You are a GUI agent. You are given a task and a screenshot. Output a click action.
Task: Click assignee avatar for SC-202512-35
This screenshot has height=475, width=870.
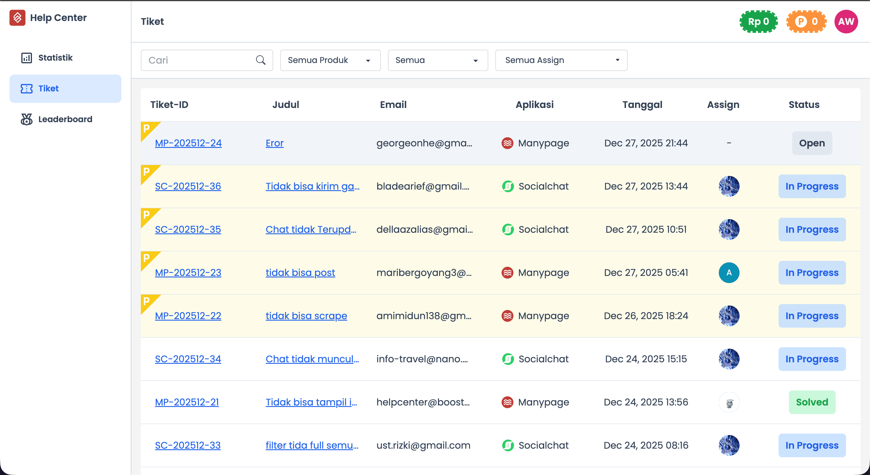[729, 230]
